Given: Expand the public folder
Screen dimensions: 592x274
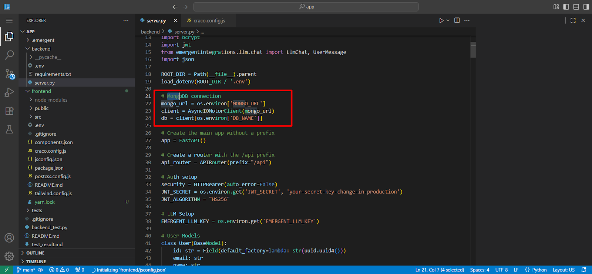Looking at the screenshot, I should click(77, 108).
